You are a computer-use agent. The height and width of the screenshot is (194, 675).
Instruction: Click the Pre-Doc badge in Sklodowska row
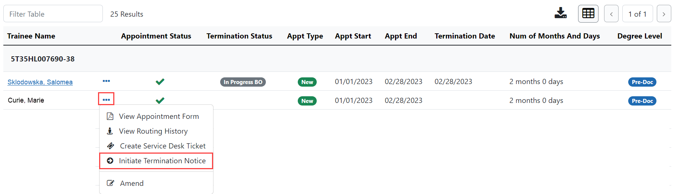coord(642,82)
